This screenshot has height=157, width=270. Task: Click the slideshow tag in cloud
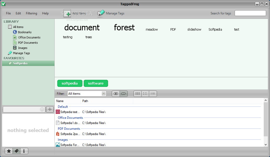194,29
